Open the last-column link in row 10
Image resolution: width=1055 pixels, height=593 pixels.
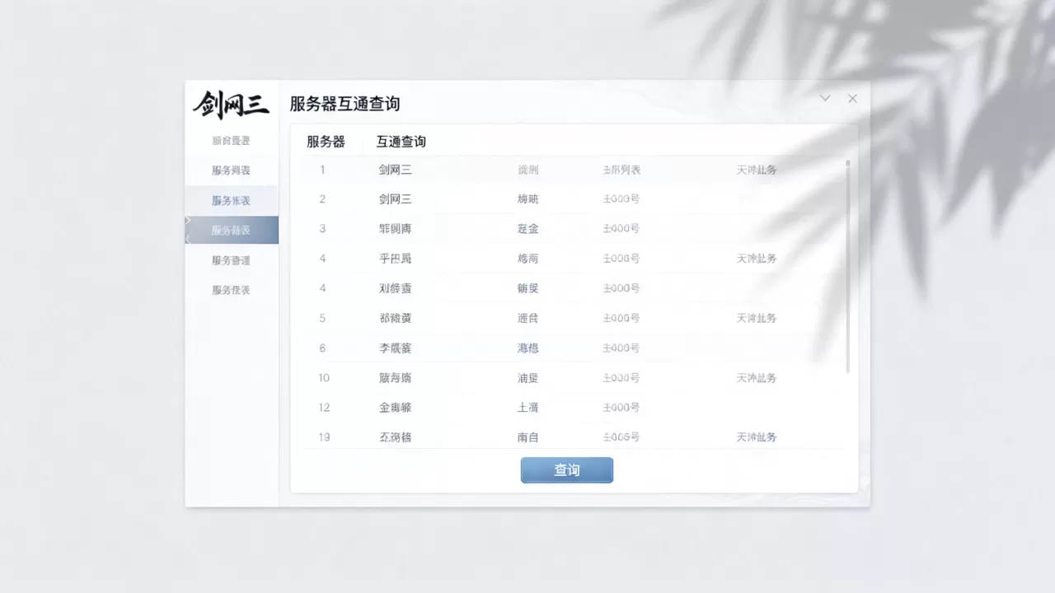(757, 377)
